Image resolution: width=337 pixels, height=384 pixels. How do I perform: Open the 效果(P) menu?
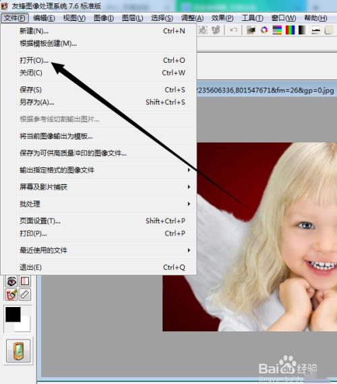222,18
